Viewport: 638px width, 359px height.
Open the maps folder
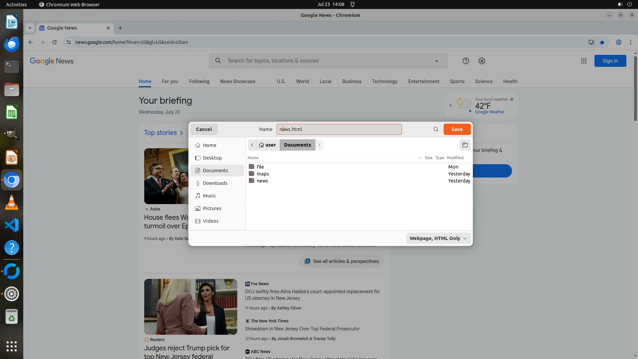(263, 174)
